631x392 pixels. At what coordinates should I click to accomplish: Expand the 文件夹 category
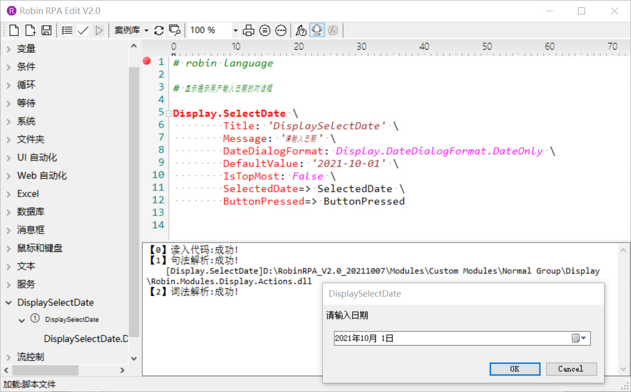click(8, 140)
